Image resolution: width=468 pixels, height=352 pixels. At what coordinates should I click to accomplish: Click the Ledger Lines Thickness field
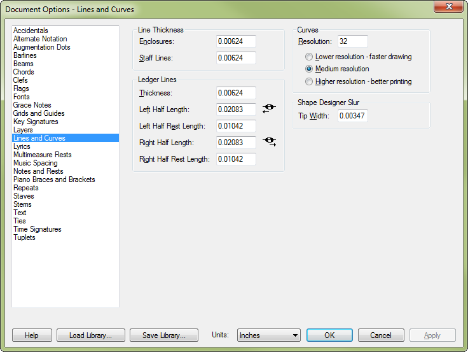(236, 93)
